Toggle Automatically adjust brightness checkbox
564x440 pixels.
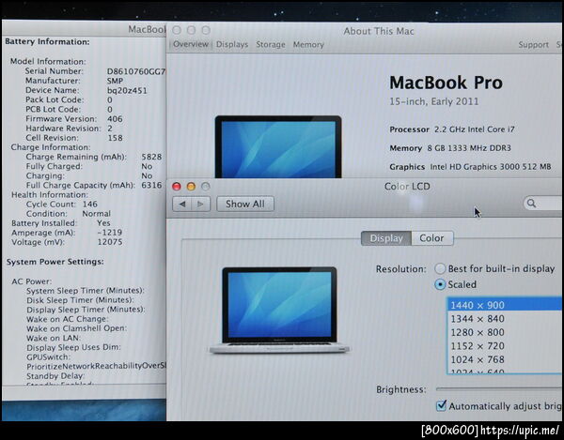[441, 406]
